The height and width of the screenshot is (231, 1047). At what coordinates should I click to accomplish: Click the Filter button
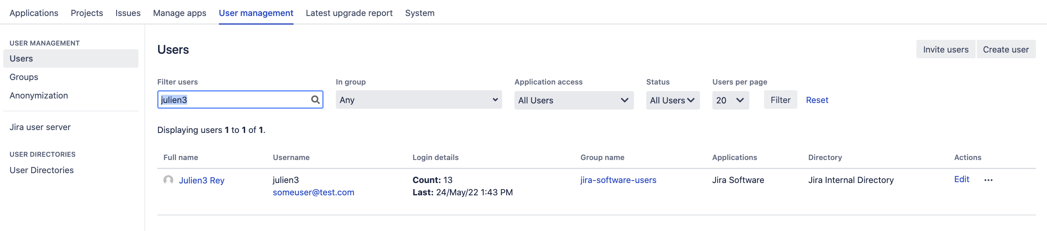tap(780, 100)
